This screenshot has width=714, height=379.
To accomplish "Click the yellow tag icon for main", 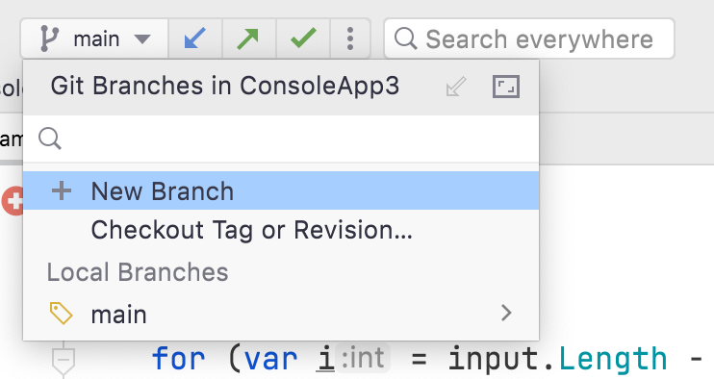I will coord(61,314).
